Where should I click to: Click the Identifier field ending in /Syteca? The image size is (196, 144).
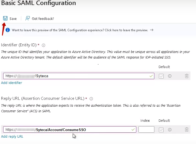pos(79,76)
